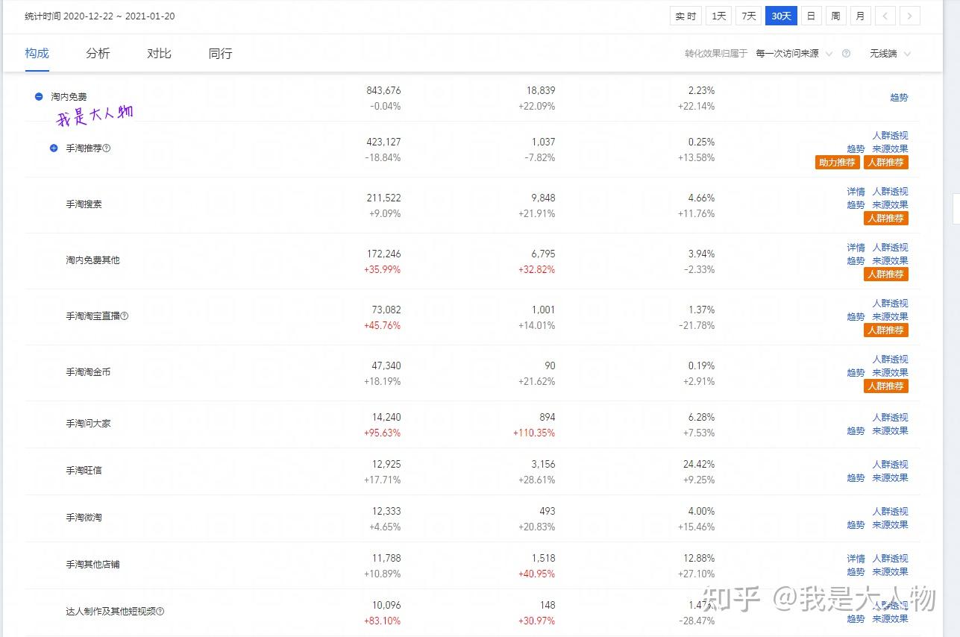Click the 24.42% conversion value

(699, 464)
